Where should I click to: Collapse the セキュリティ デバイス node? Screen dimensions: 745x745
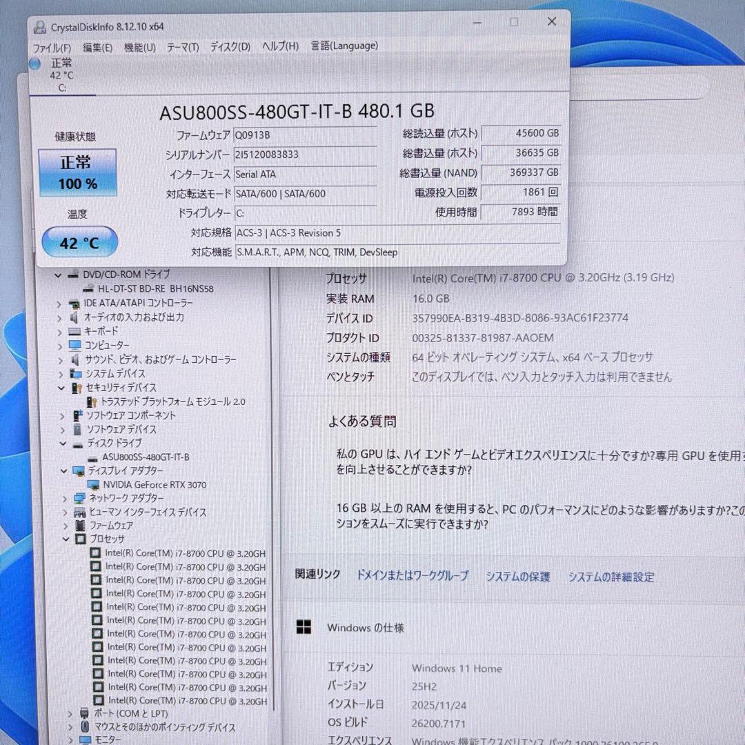coord(60,388)
